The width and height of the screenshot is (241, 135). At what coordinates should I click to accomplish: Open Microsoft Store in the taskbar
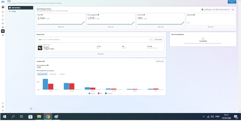(x=30, y=117)
